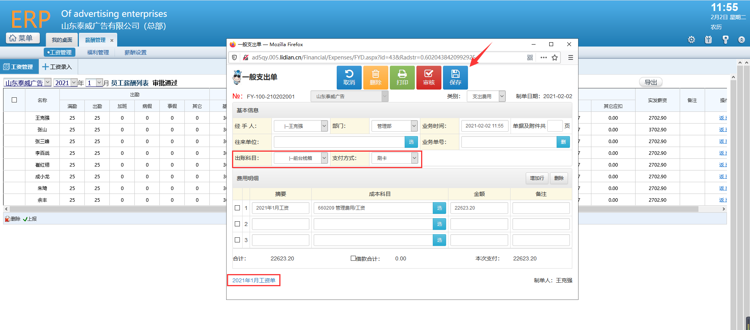750x330 pixels.
Task: Click the shirt theme icon in header
Action: (708, 39)
